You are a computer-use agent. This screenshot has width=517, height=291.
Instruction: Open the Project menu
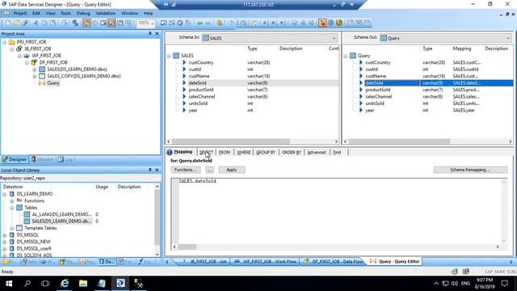(20, 13)
